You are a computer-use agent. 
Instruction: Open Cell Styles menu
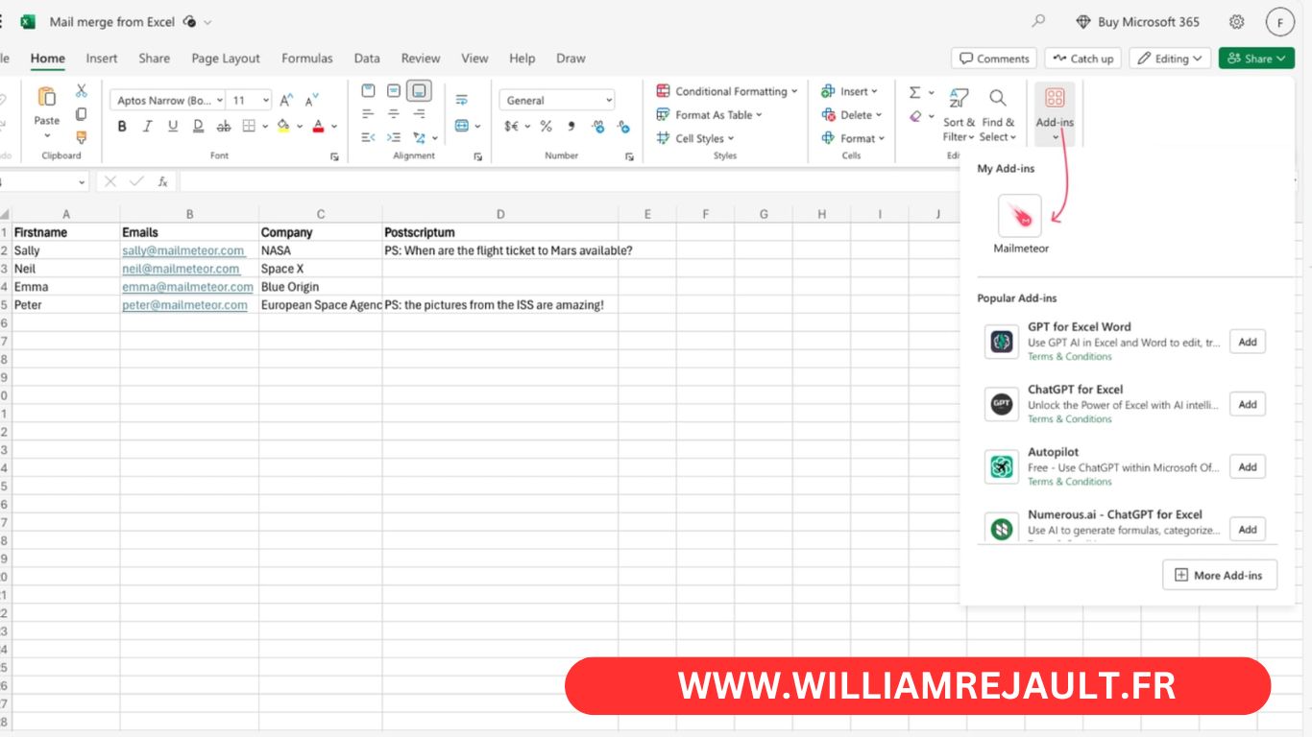[x=695, y=138]
